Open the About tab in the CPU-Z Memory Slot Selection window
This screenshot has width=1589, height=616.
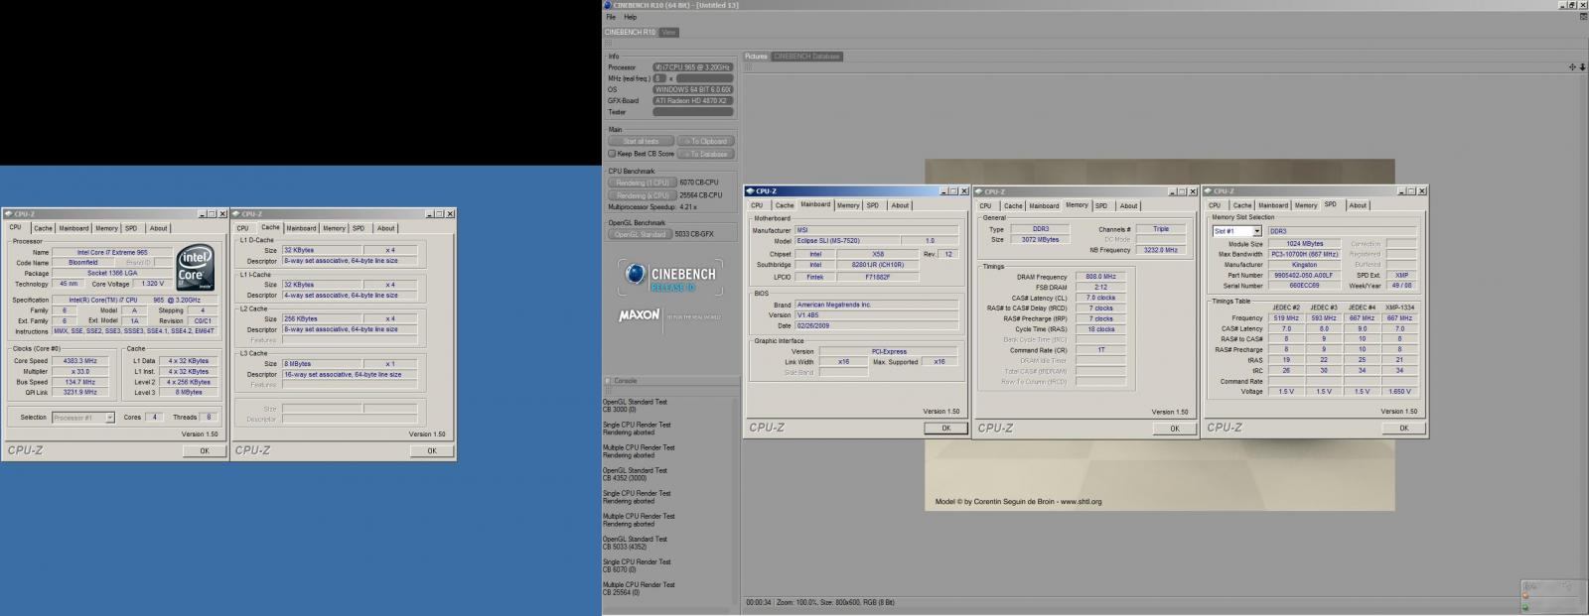tap(1358, 205)
